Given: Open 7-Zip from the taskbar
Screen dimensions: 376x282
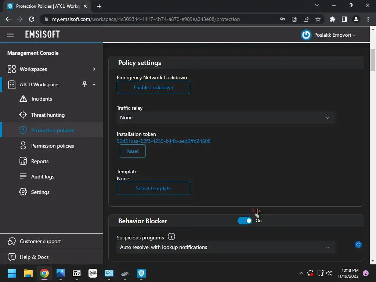Looking at the screenshot, I should [x=77, y=273].
